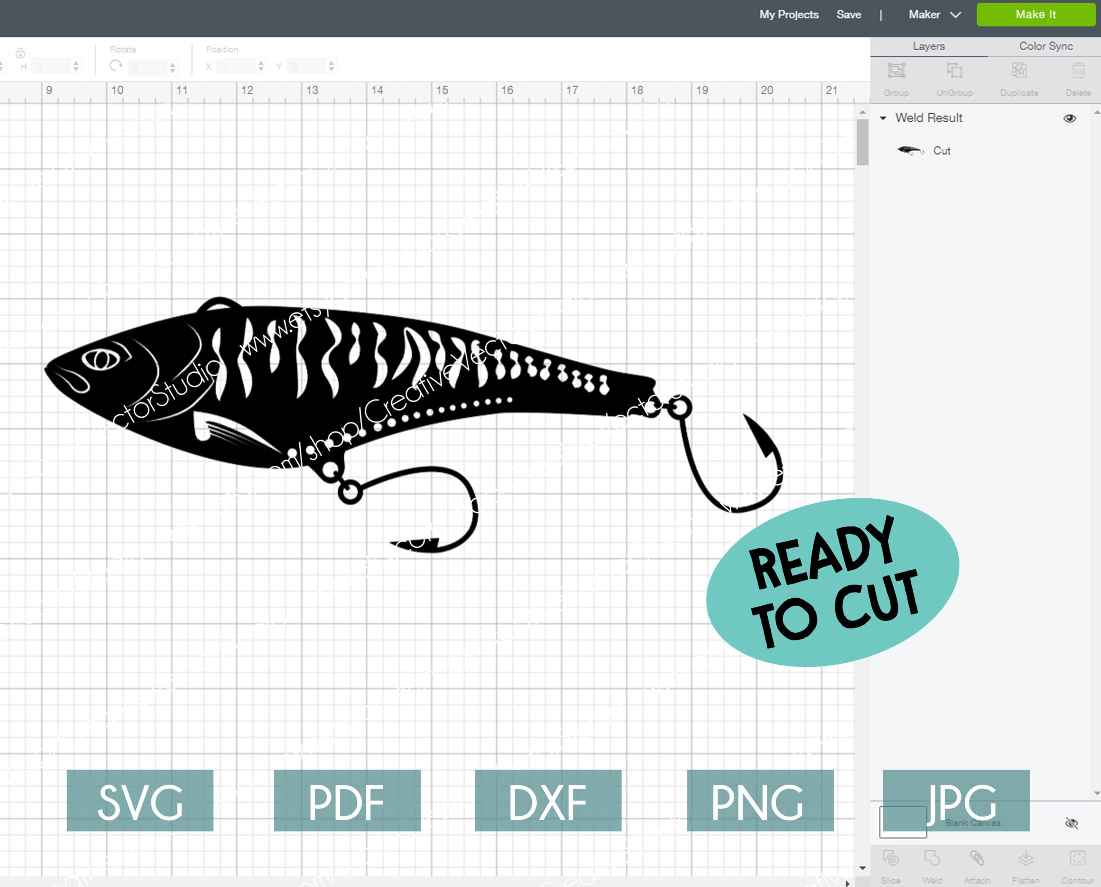The width and height of the screenshot is (1101, 887).
Task: Open the Maker machine dropdown
Action: coord(935,14)
